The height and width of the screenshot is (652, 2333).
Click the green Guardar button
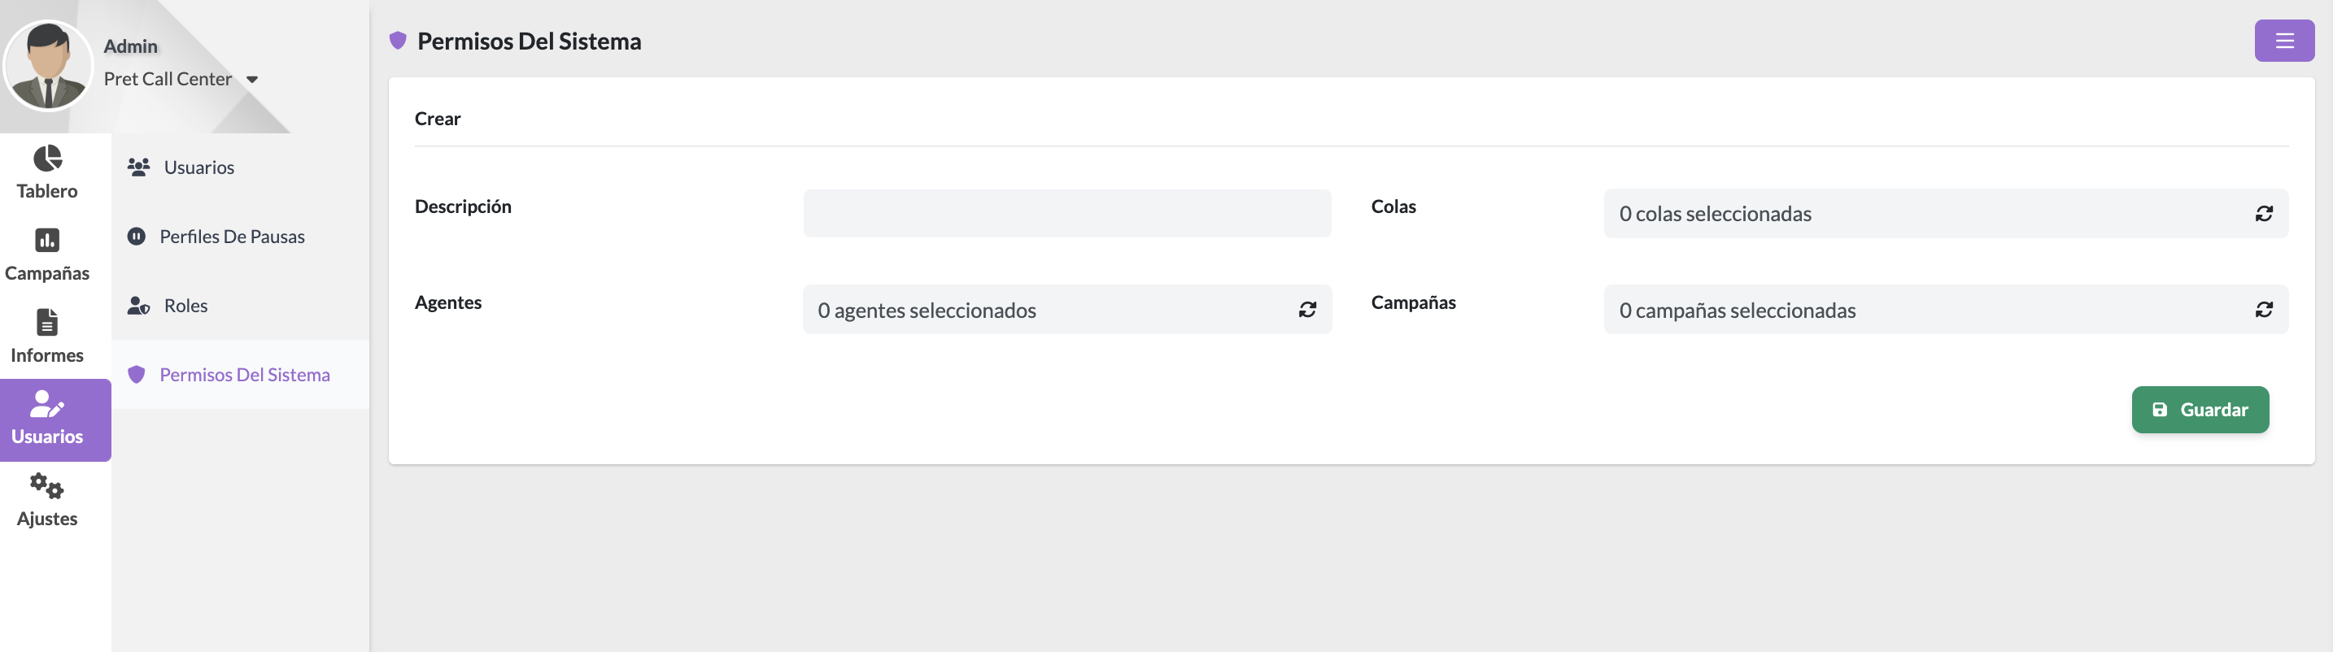[2200, 411]
